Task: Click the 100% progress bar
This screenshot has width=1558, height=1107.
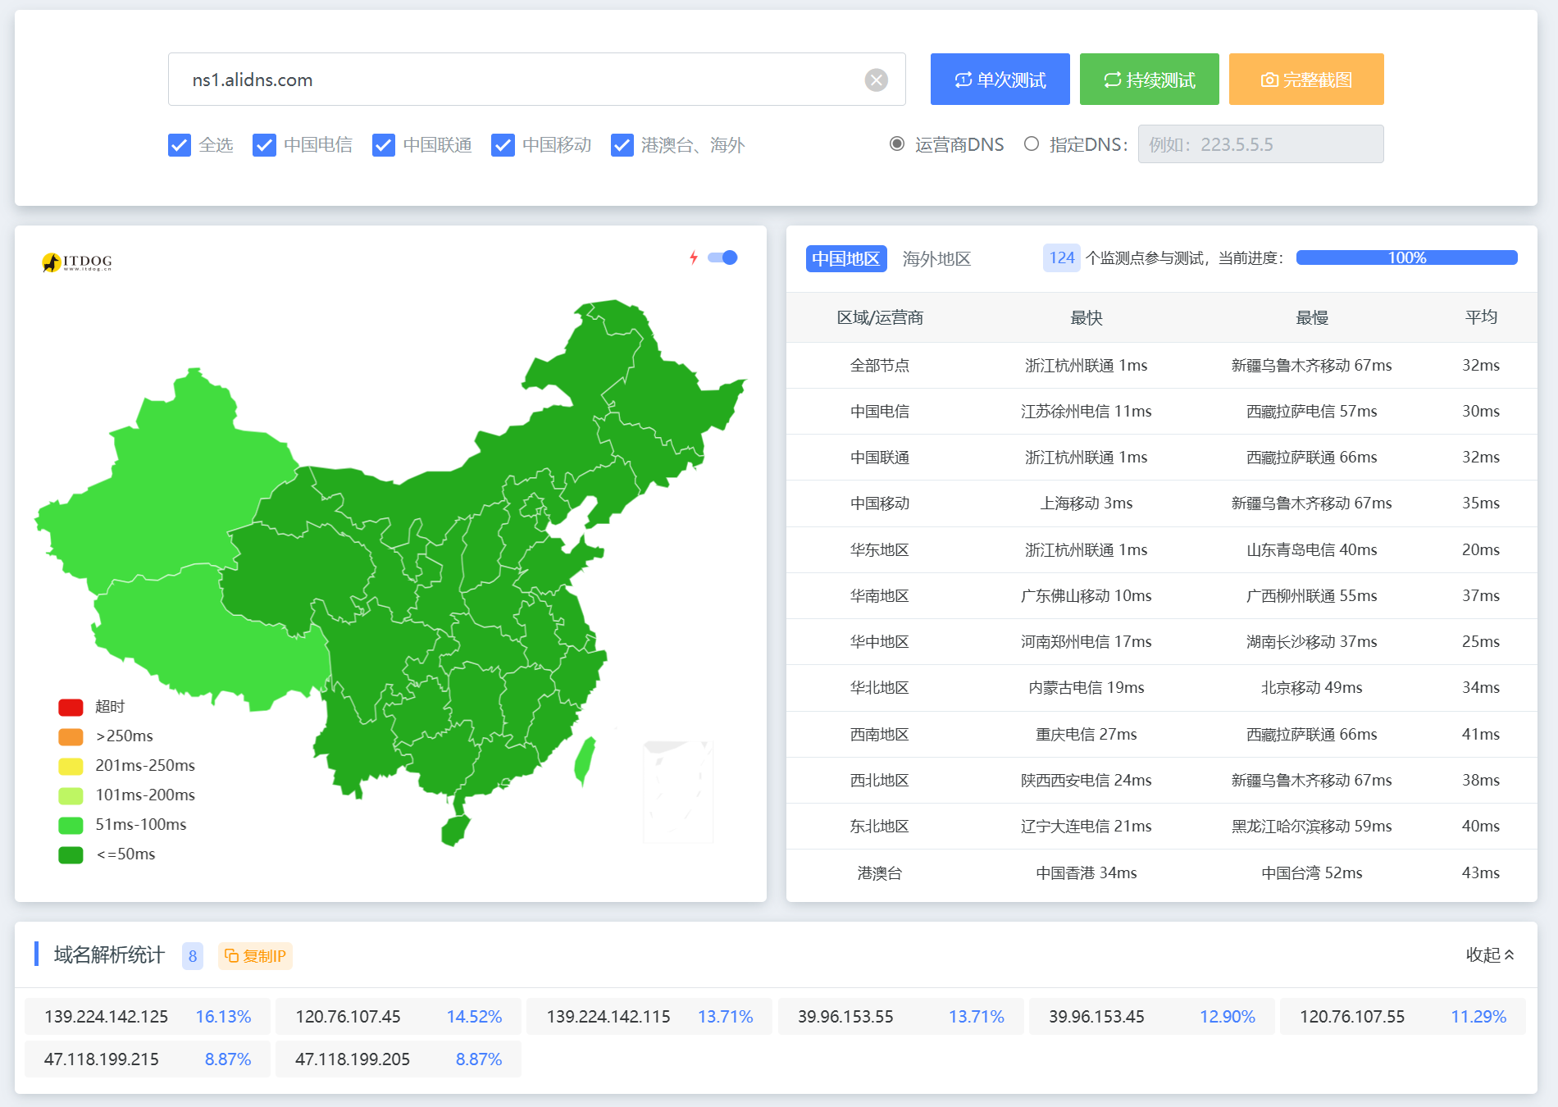Action: click(1406, 257)
